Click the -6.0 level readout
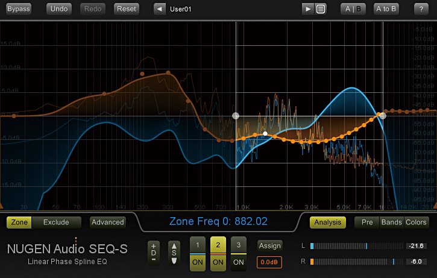437x278 pixels. (x=416, y=262)
